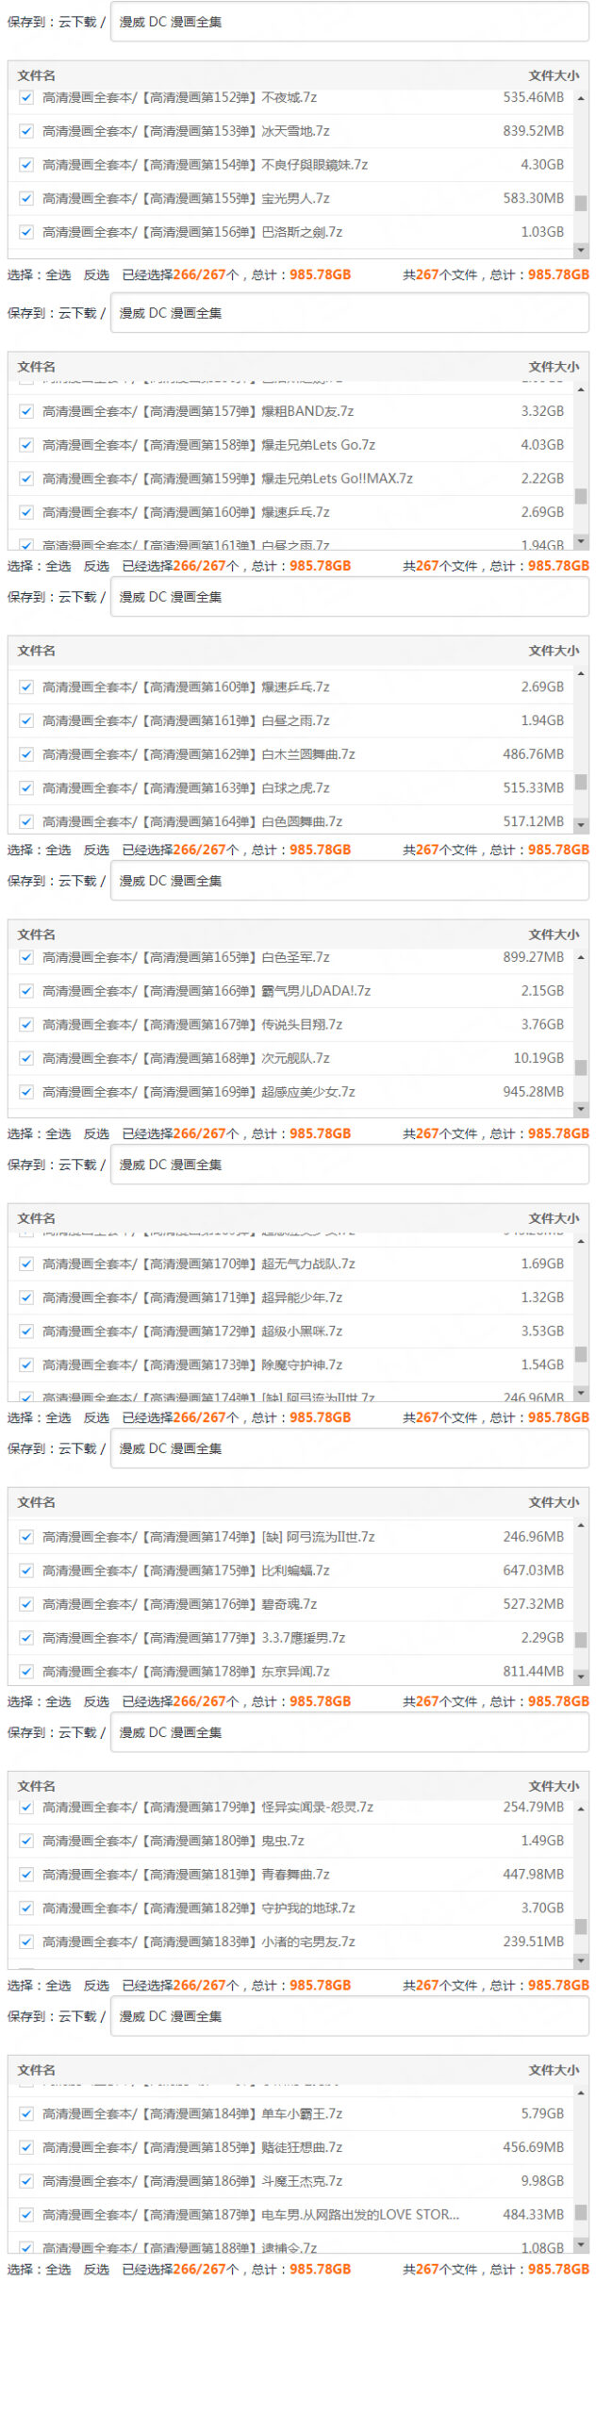Click 反选 under the 超感应美少女.7z list

coord(96,1133)
